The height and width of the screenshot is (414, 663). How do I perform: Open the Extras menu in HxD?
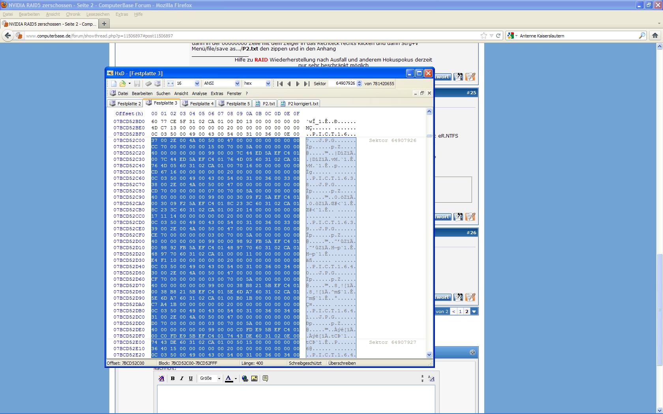[x=217, y=93]
